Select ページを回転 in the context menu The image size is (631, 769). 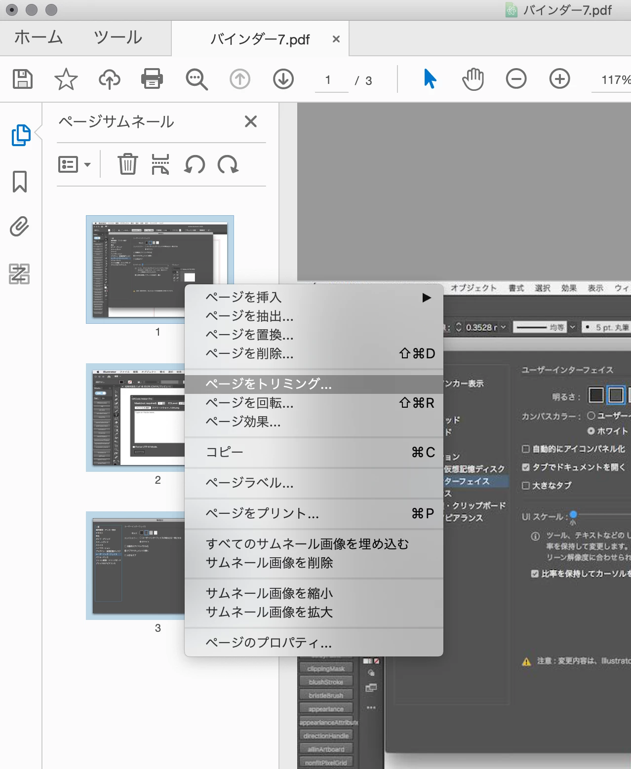point(314,403)
